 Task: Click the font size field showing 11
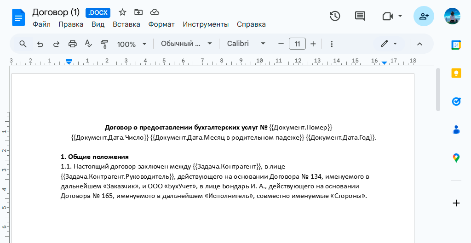(x=297, y=44)
